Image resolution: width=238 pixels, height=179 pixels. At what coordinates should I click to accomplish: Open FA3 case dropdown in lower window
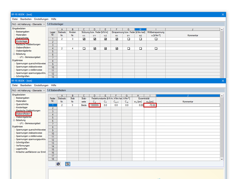28,90
